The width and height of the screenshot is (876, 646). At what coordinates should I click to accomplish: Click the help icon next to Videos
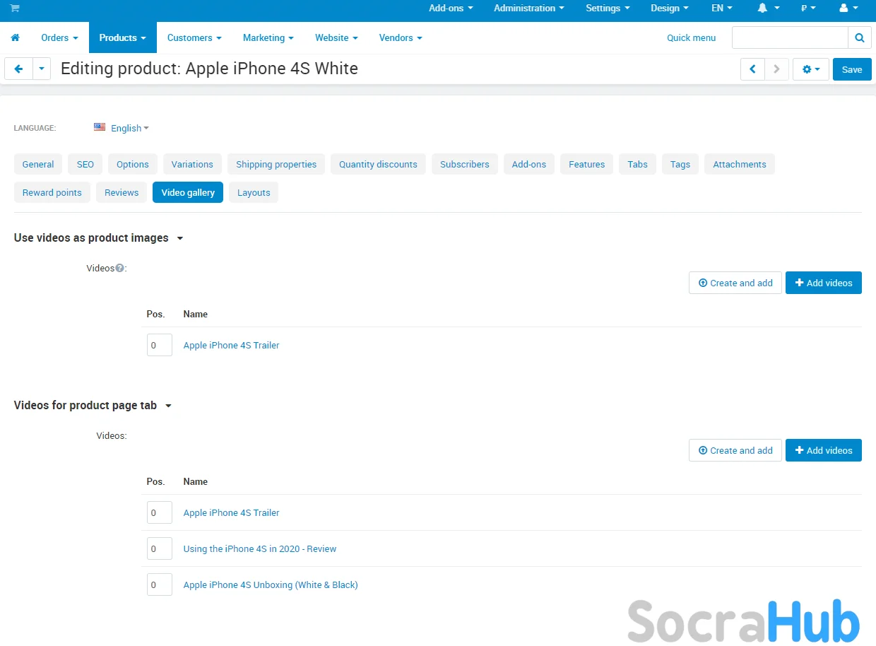pyautogui.click(x=120, y=269)
